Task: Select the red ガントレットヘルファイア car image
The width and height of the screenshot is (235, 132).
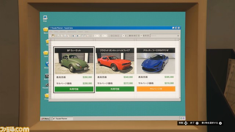Action: pos(115,63)
